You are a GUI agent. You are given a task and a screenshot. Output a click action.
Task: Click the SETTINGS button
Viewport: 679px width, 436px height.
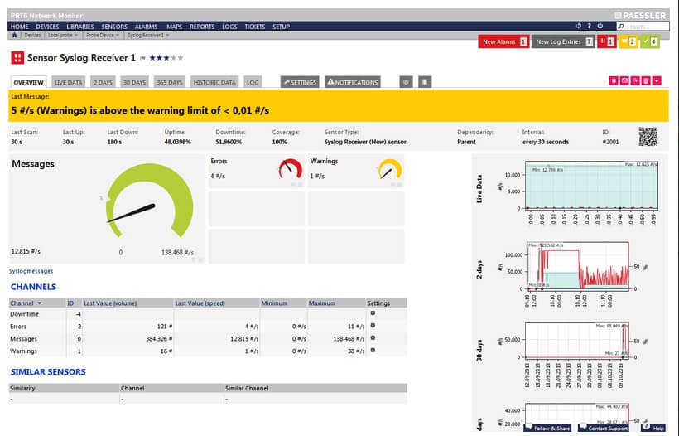300,82
